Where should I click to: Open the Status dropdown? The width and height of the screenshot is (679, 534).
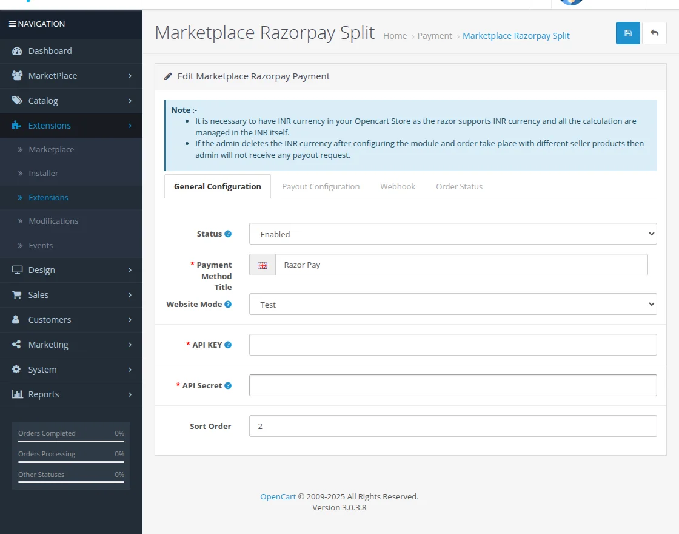[452, 234]
